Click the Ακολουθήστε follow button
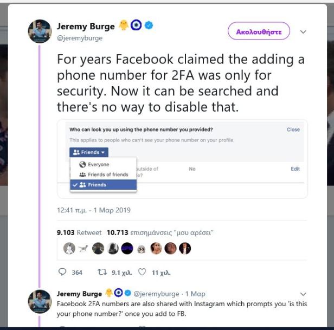This screenshot has height=330, width=334. point(259,31)
